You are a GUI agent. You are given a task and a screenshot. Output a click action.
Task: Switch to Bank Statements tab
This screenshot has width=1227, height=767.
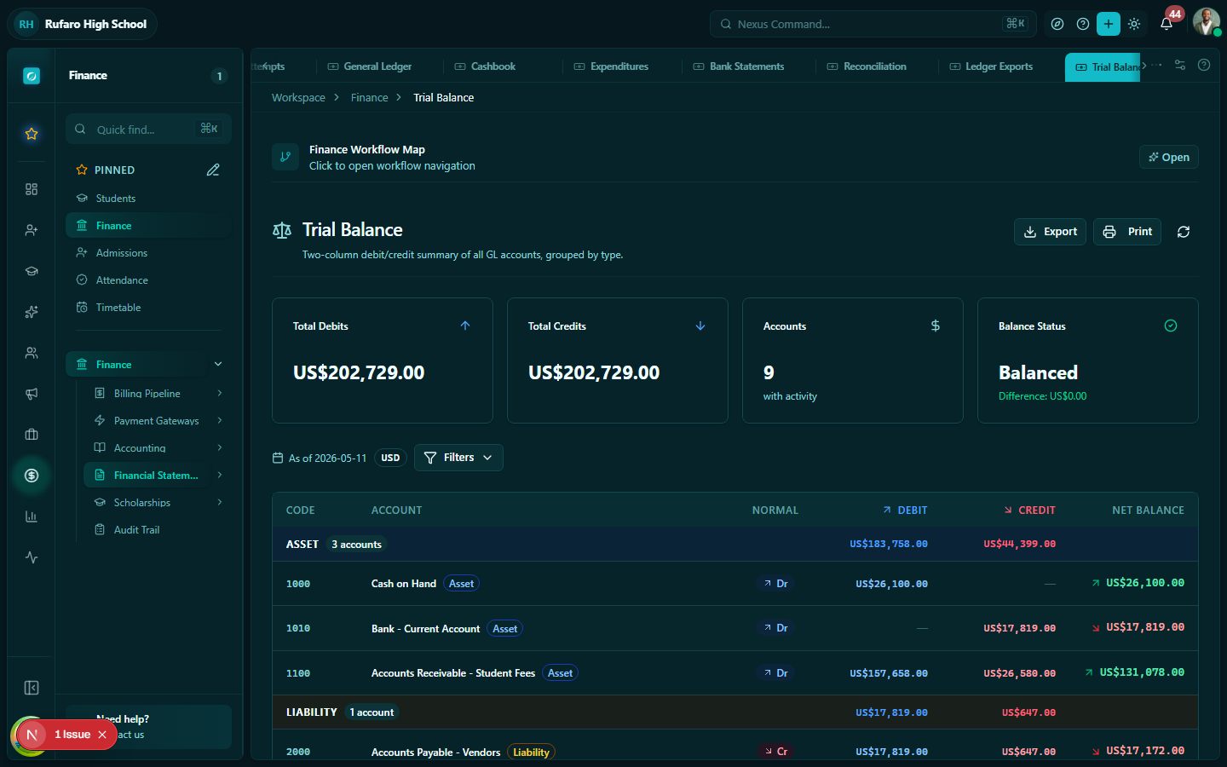(x=739, y=66)
